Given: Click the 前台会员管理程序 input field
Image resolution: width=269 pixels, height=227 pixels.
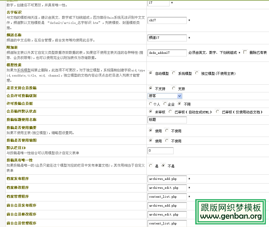Looking at the screenshot, I should (x=167, y=224).
